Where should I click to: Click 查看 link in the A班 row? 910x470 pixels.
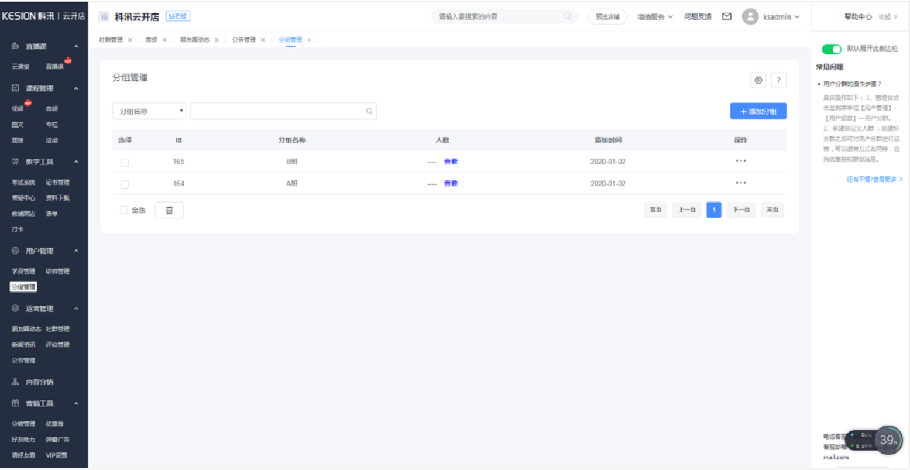pyautogui.click(x=451, y=183)
